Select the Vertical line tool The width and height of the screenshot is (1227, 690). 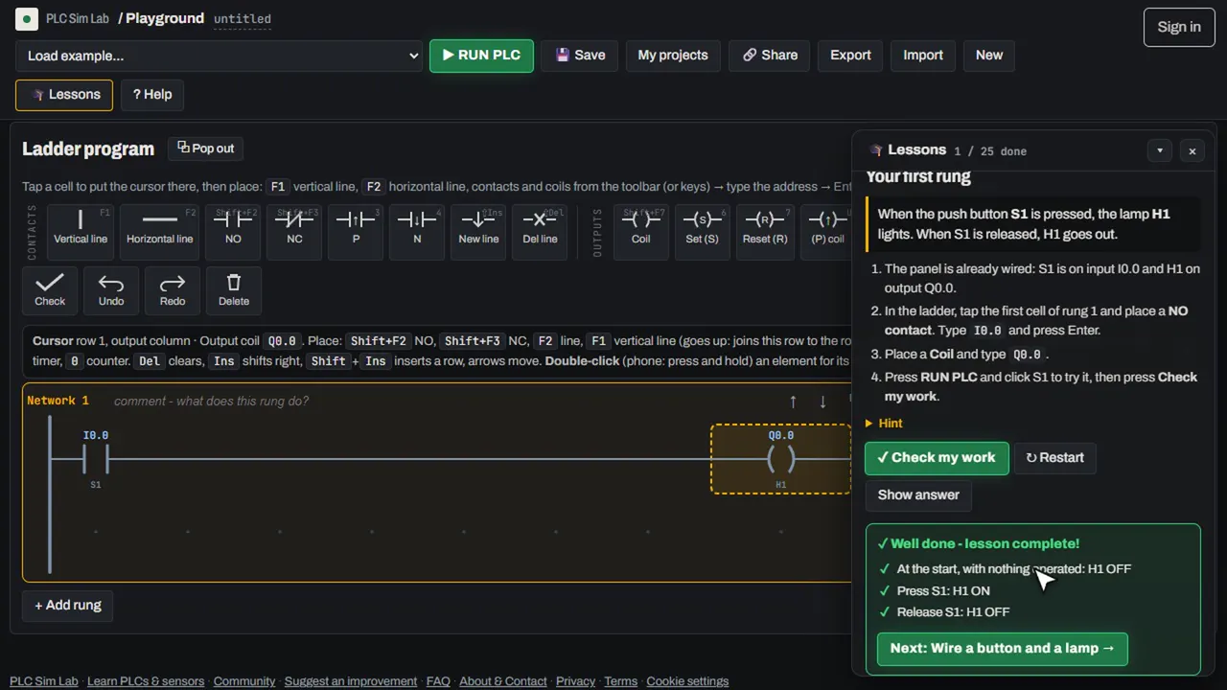tap(81, 232)
